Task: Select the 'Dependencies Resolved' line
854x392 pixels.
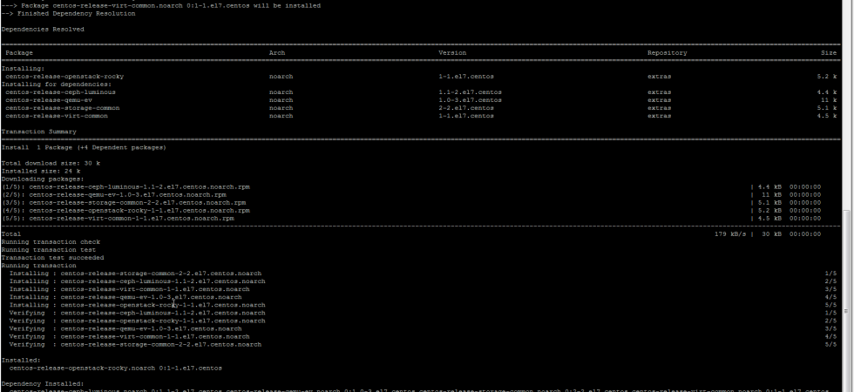Action: pos(43,30)
